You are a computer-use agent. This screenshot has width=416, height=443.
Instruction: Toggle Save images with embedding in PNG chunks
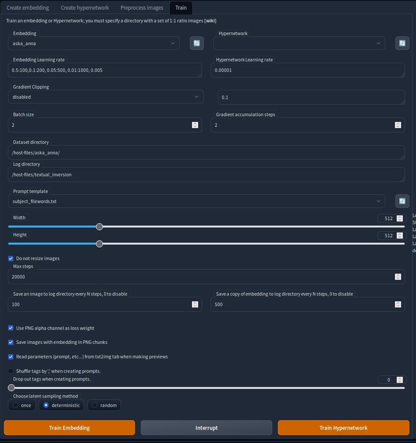pos(11,342)
